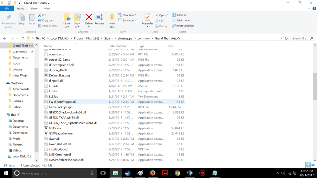317x178 pixels.
Task: Click Program Files (x86) in breadcrumb
Action: [x=86, y=38]
